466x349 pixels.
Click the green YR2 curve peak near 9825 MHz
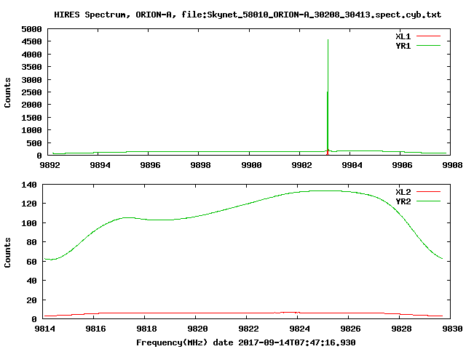click(x=325, y=190)
